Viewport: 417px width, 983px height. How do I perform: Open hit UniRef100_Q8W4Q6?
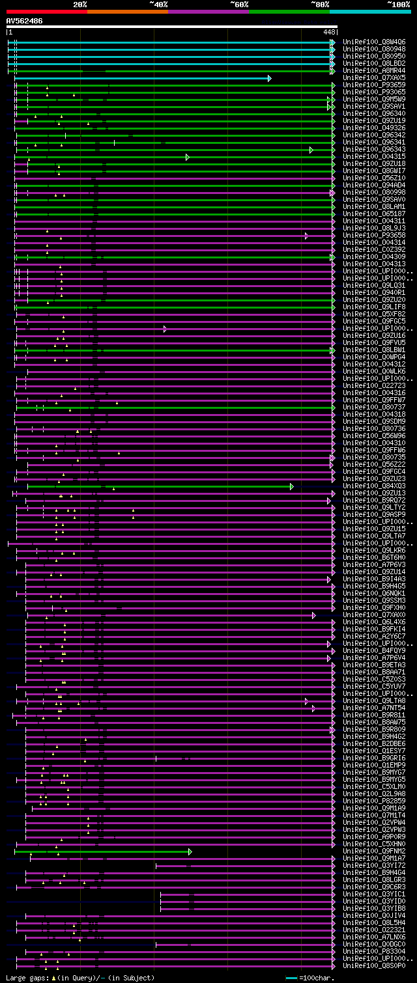374,42
